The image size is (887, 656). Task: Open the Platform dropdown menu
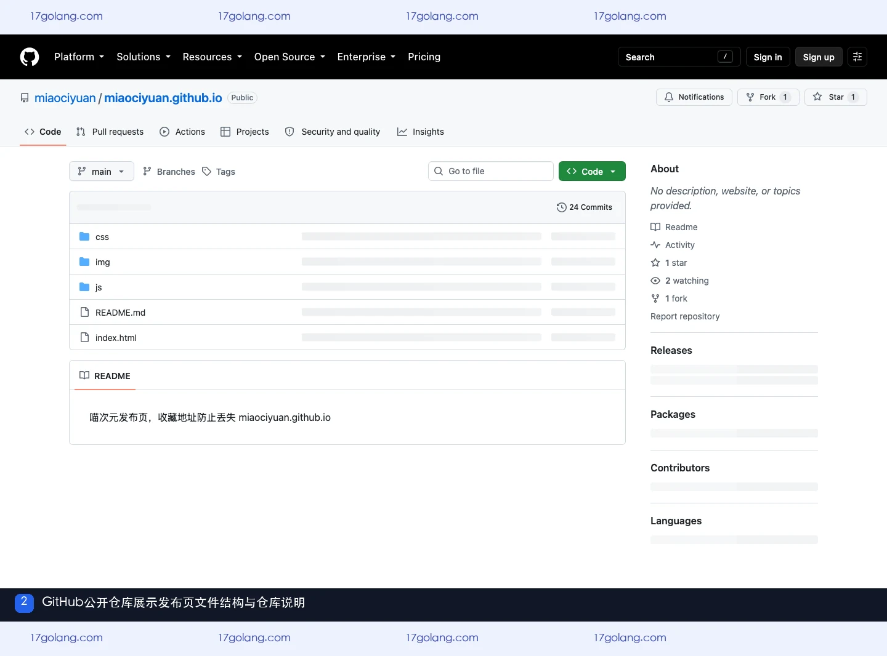[79, 57]
